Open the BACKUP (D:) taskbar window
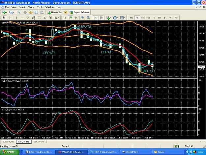The height and width of the screenshot is (155, 206). click(x=136, y=152)
